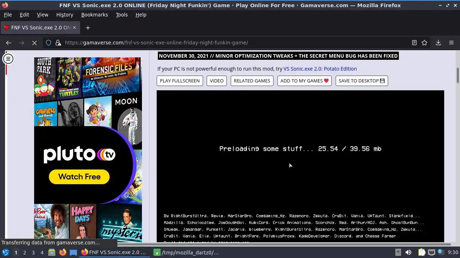Click show desktop icon in taskbar
The height and width of the screenshot is (258, 460).
tap(73, 252)
